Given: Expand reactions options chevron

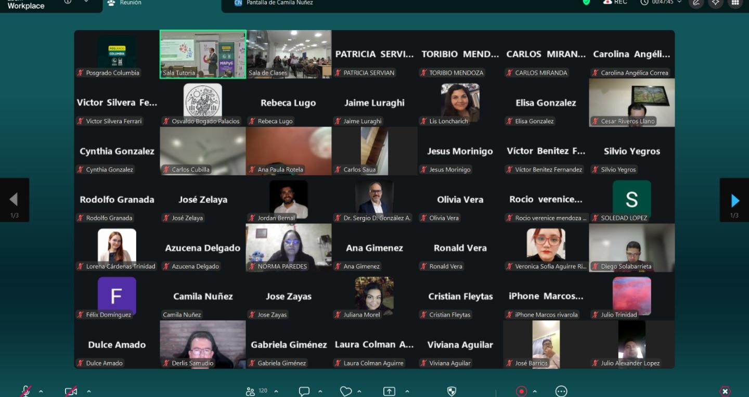Looking at the screenshot, I should click(359, 392).
